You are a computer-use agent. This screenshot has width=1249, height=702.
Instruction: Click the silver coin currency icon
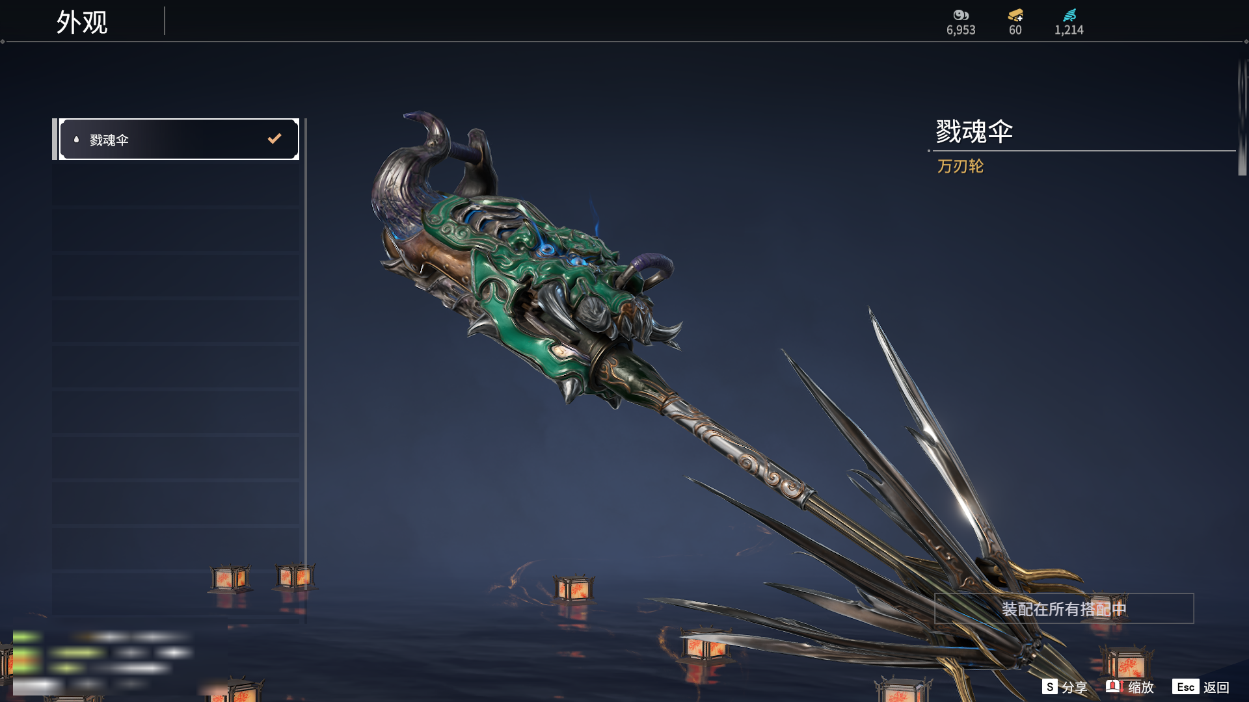tap(961, 15)
